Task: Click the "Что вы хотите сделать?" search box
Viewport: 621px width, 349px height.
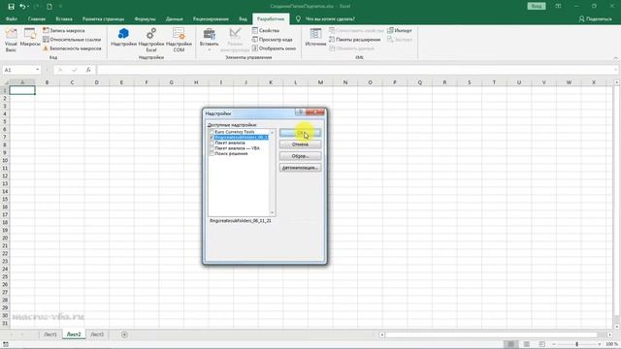Action: [330, 19]
